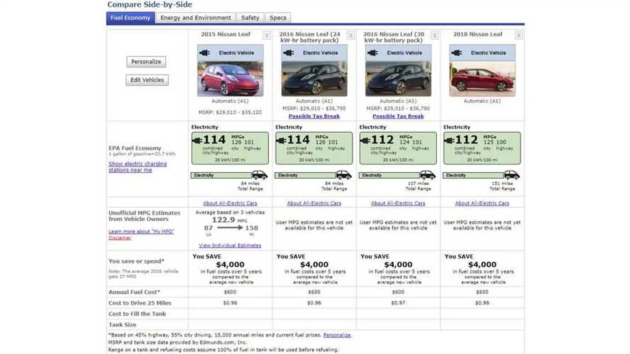Click the Tank Size row label

[x=122, y=324]
